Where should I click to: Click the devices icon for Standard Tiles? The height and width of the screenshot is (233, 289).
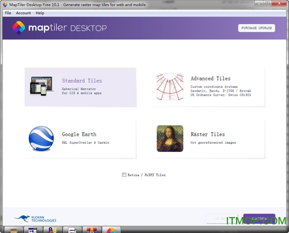click(41, 86)
